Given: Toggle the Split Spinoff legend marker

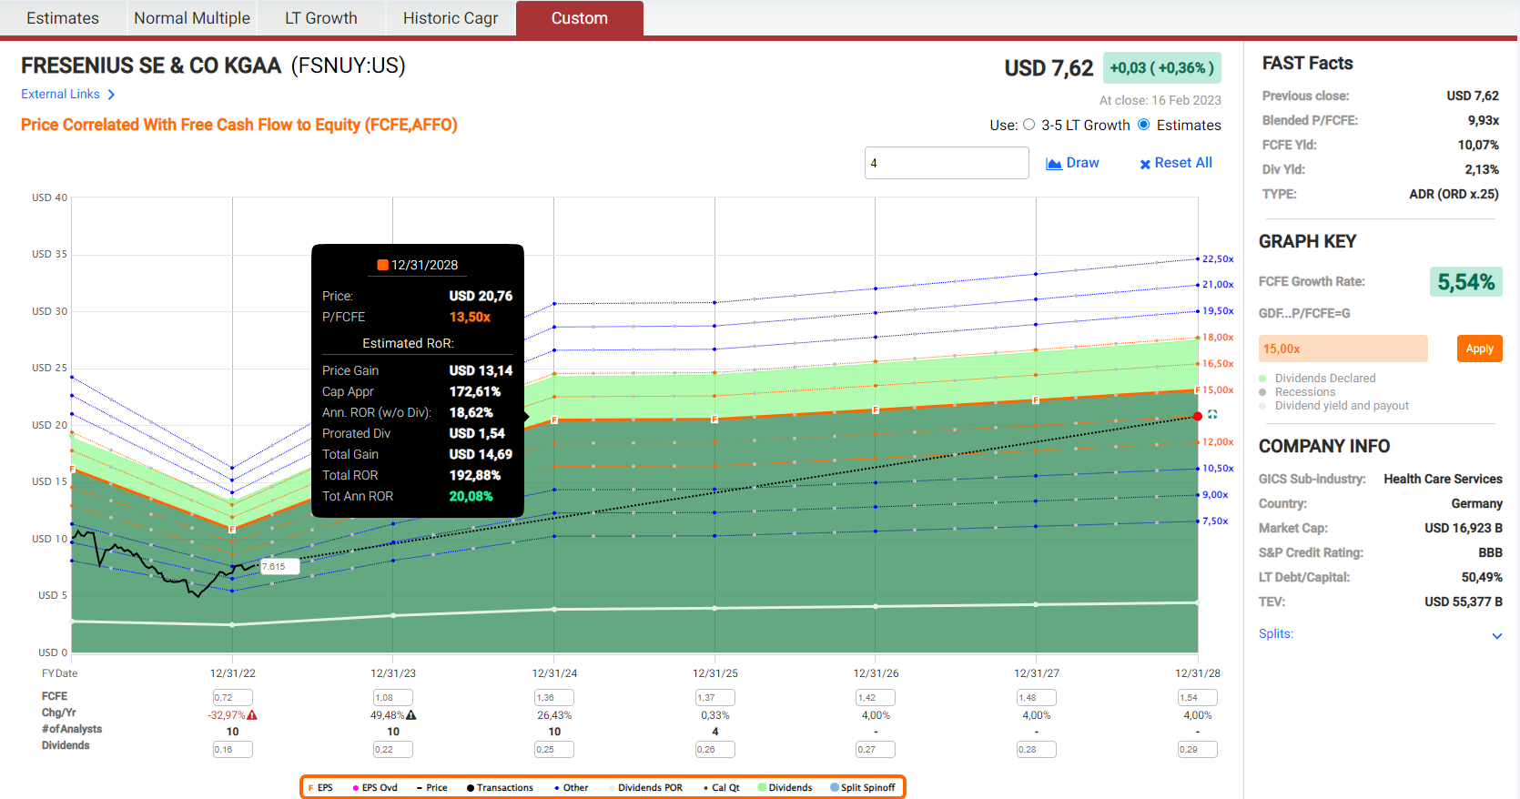Looking at the screenshot, I should click(835, 788).
